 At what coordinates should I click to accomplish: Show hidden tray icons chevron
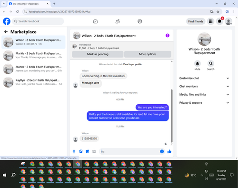[x=202, y=175]
